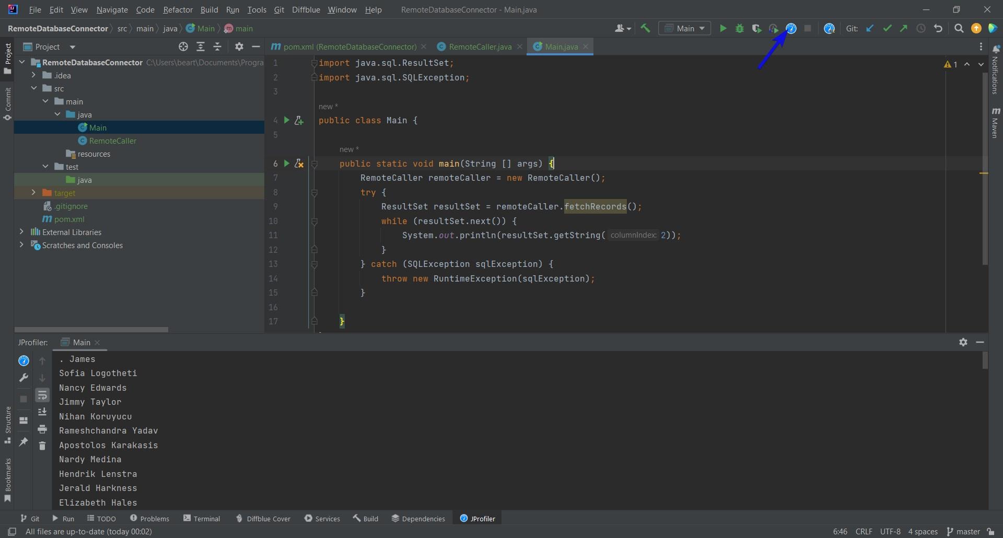Image resolution: width=1003 pixels, height=538 pixels.
Task: Open JProfiler panel settings with the gear icon
Action: (963, 342)
